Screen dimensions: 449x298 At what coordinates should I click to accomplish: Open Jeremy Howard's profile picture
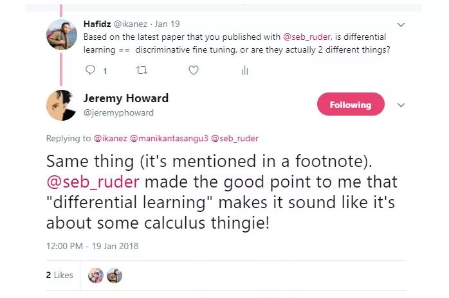click(62, 105)
